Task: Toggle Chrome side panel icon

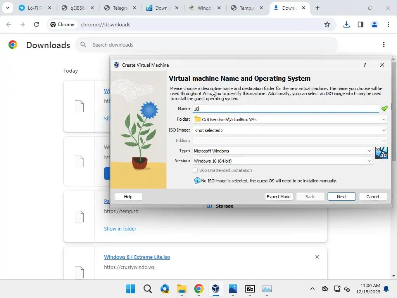Action: pos(361,24)
